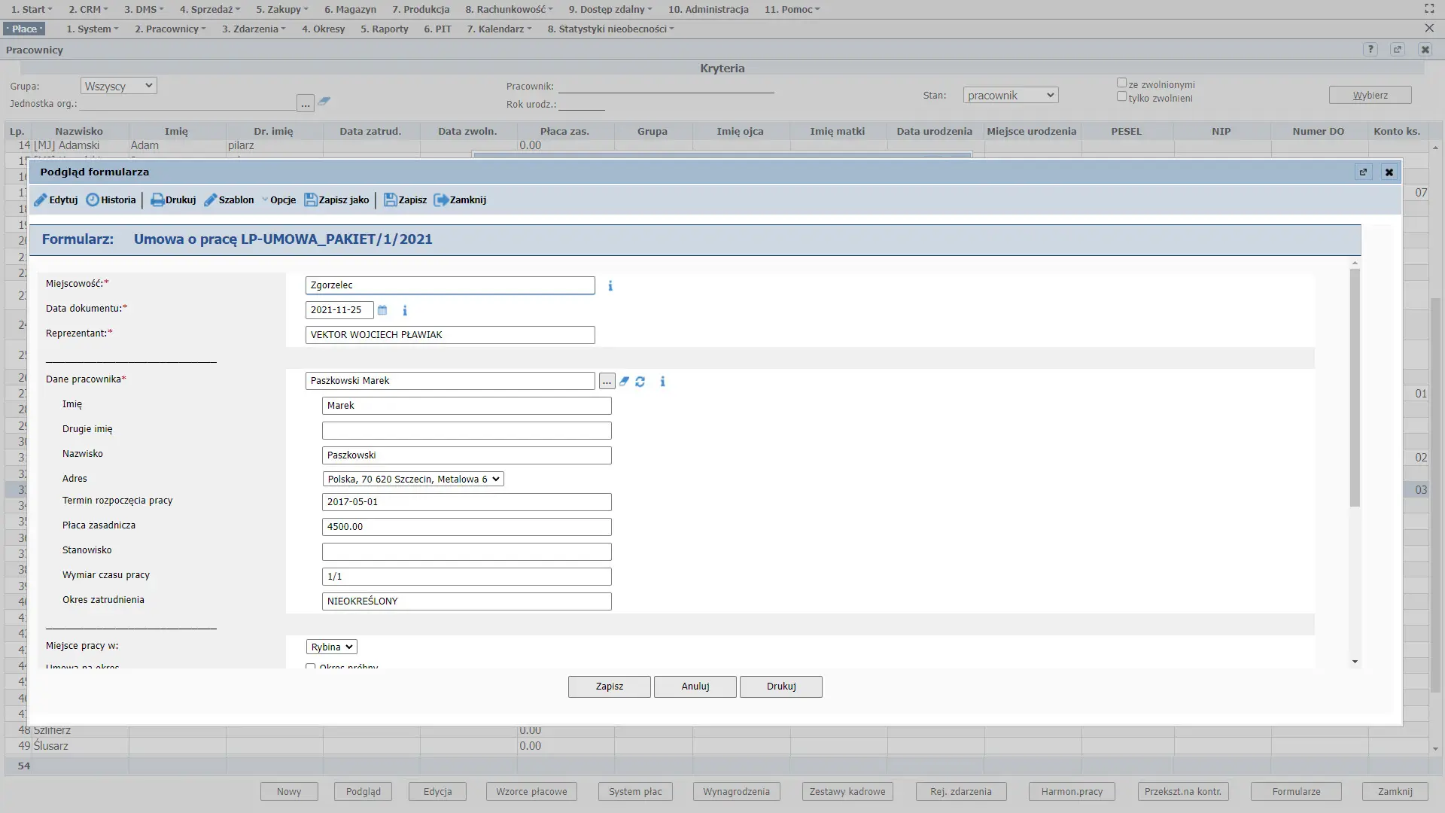Enable the 'ze zwolnionymi' checkbox

[1121, 84]
